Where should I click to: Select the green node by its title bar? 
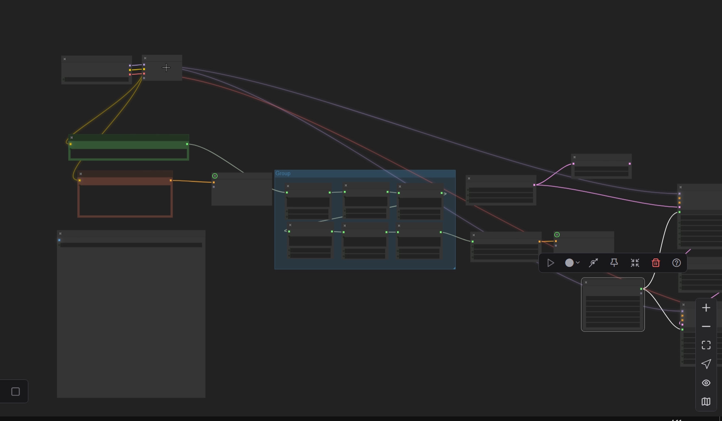(129, 138)
